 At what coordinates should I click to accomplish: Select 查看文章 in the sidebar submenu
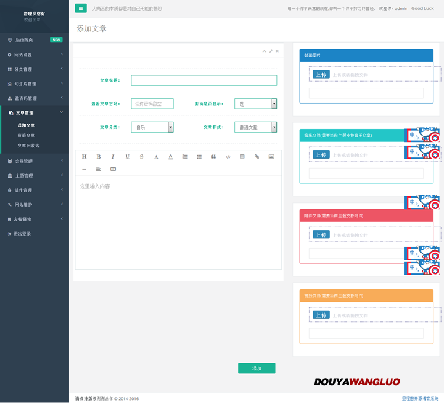tap(26, 136)
